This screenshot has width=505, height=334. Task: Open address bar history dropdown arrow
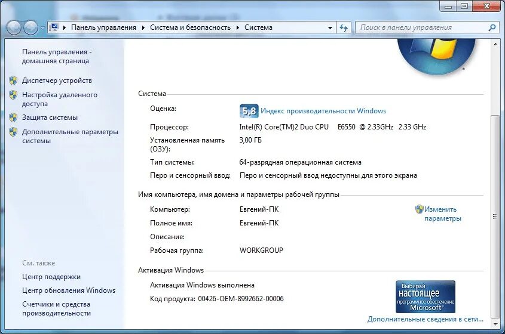coord(330,27)
